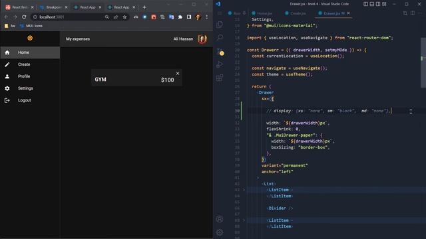Toggle dark mode with the sun icon
Image resolution: width=426 pixels, height=239 pixels.
tap(30, 38)
